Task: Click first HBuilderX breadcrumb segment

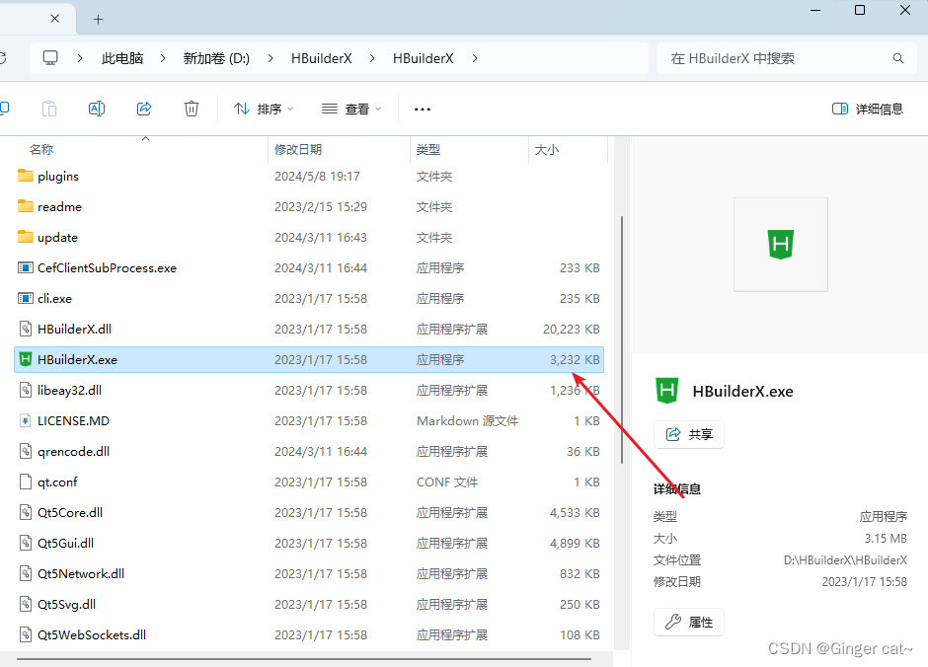Action: (322, 58)
